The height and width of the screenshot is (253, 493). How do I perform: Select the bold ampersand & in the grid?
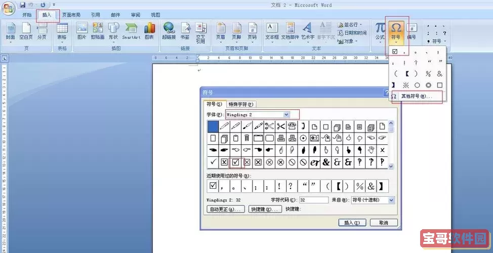pos(326,162)
